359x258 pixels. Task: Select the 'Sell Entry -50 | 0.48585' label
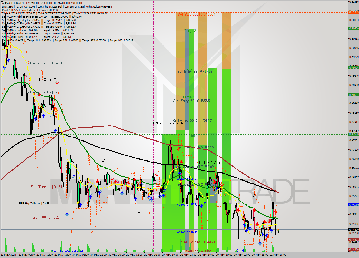pos(191,101)
